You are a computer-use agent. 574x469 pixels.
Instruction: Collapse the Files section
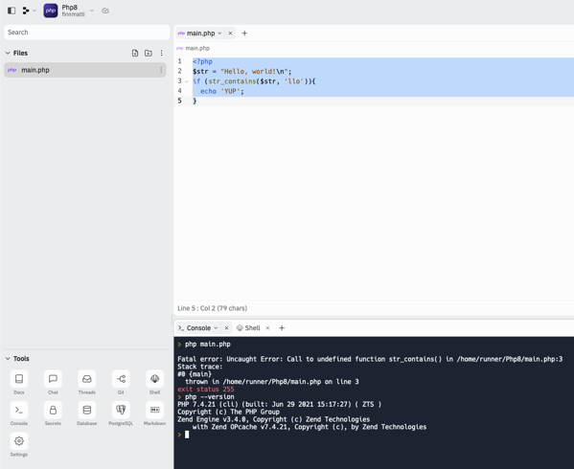pos(8,53)
